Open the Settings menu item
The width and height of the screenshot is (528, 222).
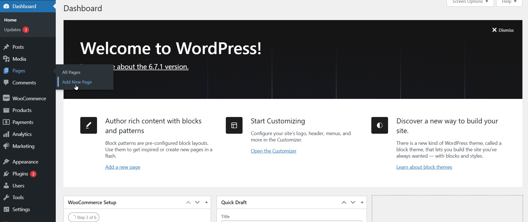pos(21,209)
